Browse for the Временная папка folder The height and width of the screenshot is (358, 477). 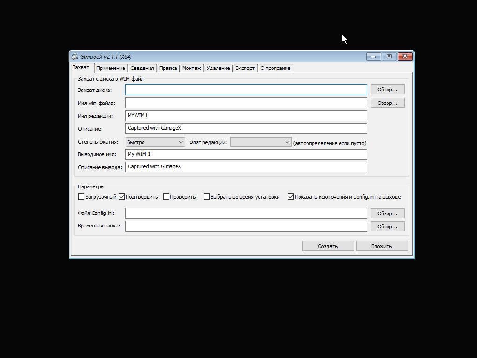pyautogui.click(x=388, y=227)
